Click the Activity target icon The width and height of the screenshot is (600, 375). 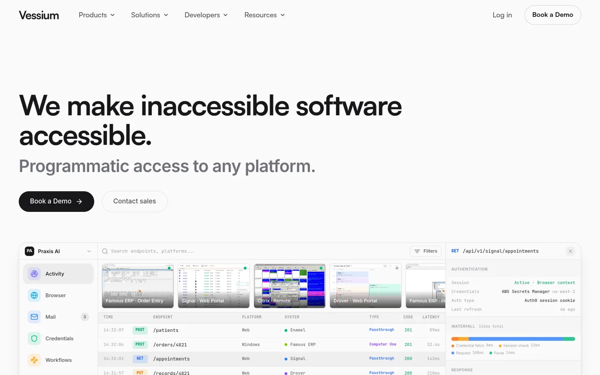pos(34,274)
